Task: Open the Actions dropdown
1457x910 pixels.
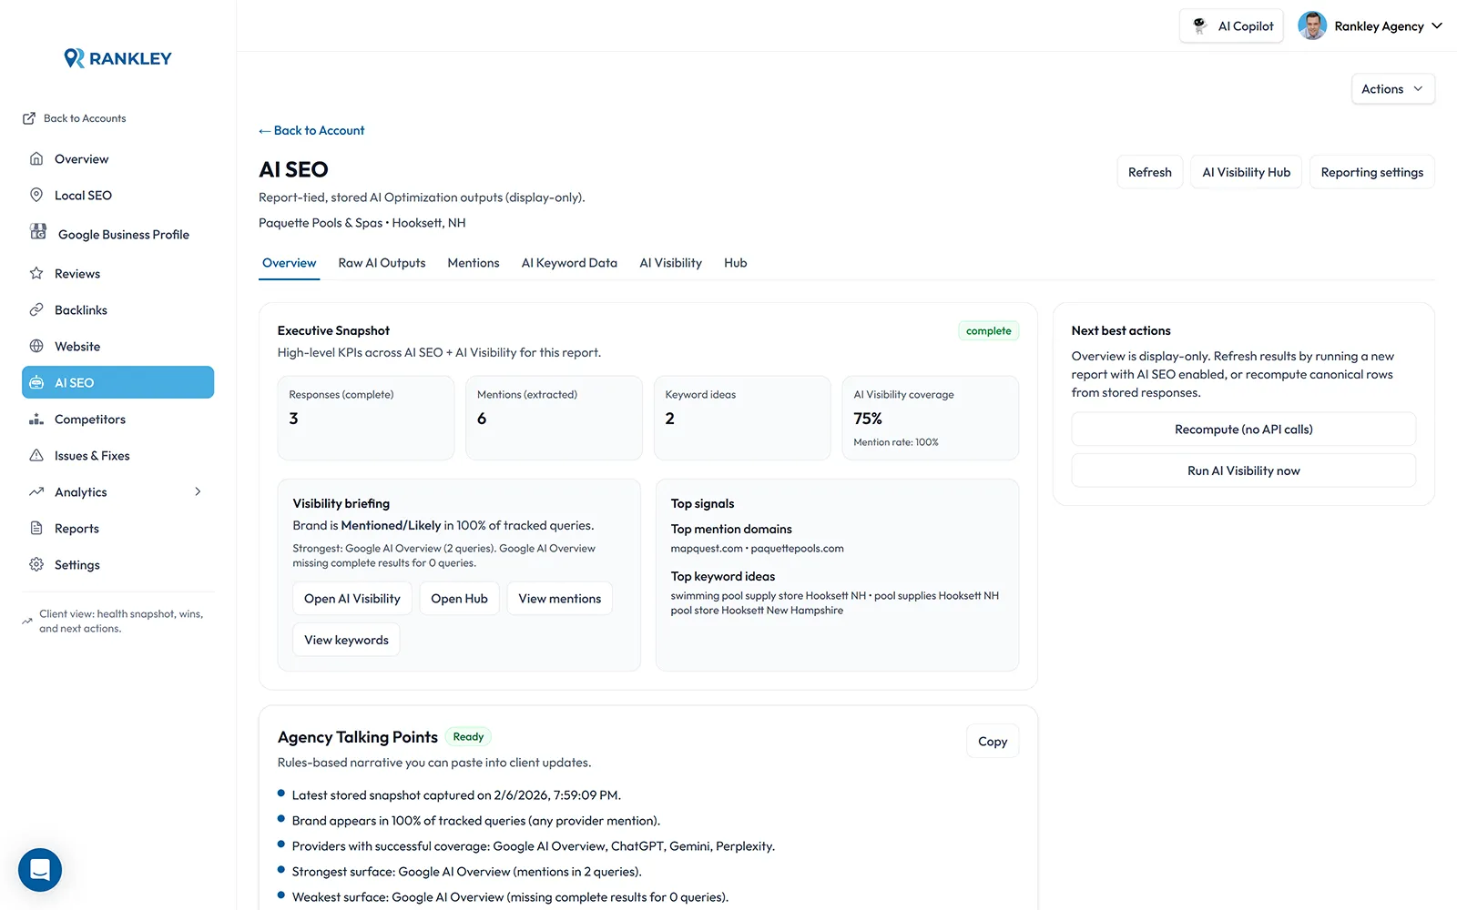Action: (x=1392, y=88)
